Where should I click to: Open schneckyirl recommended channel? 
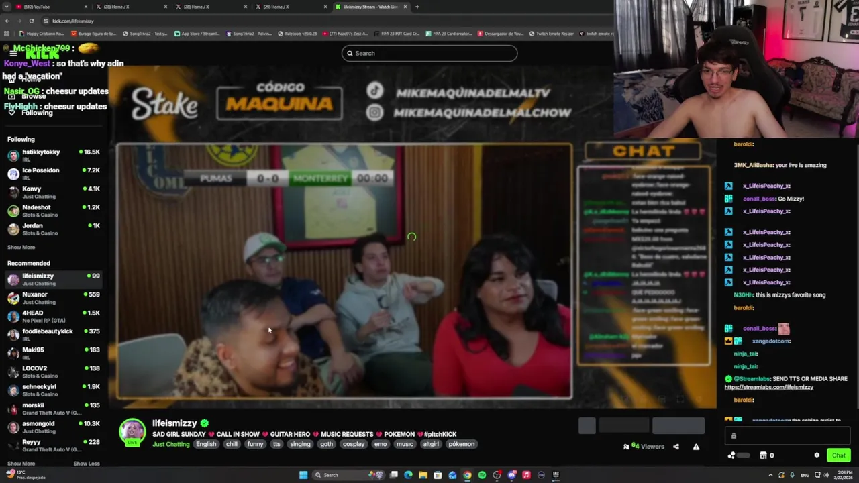click(54, 390)
